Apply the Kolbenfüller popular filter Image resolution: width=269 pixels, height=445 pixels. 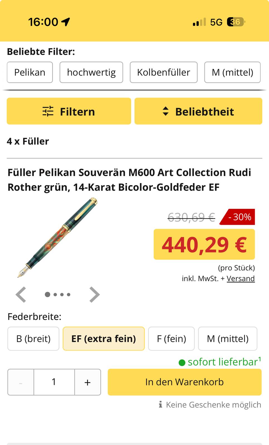(x=163, y=72)
